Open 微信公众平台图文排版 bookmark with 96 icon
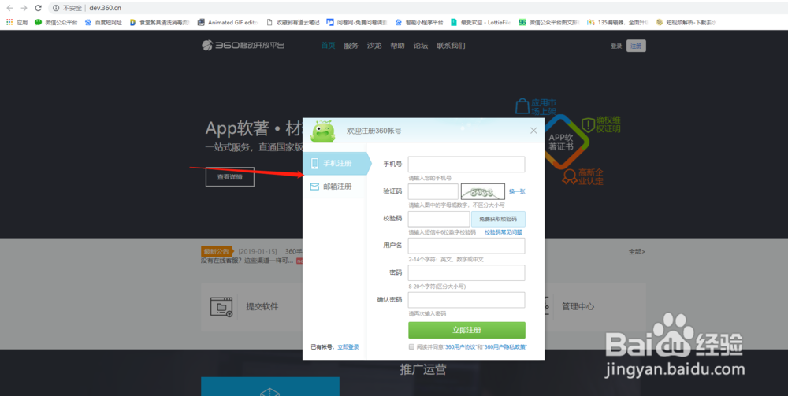The image size is (788, 396). click(x=549, y=22)
